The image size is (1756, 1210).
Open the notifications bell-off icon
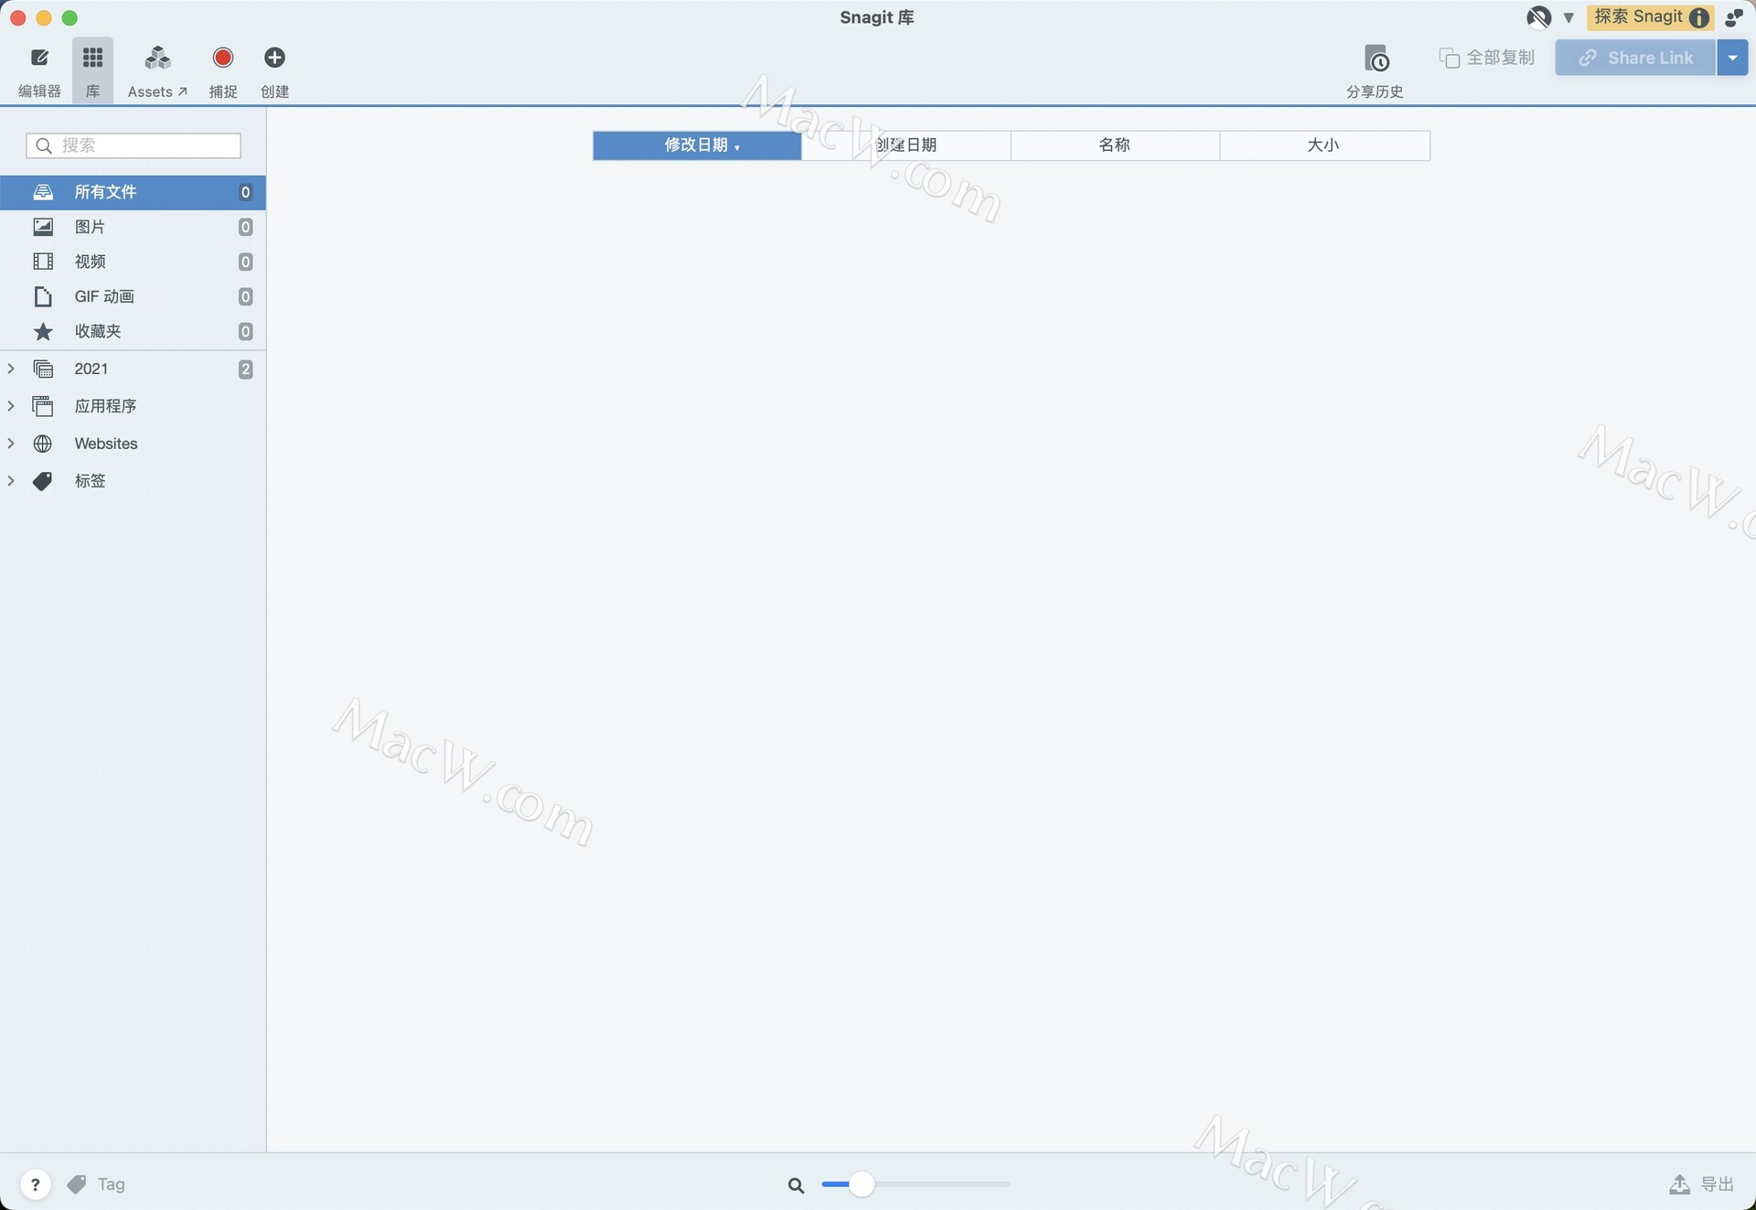(1538, 17)
